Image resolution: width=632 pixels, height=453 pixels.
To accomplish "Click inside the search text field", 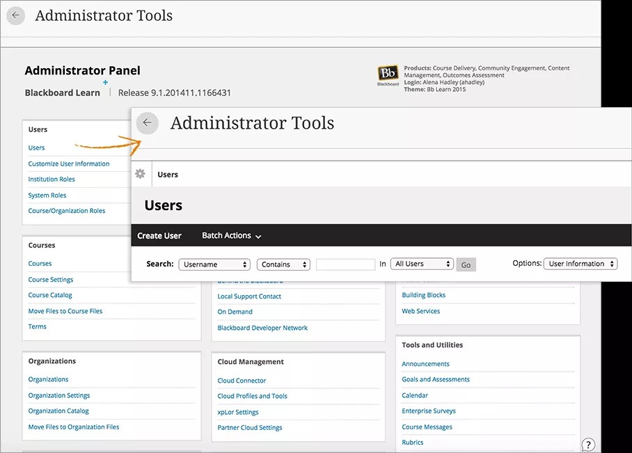I will pyautogui.click(x=345, y=264).
